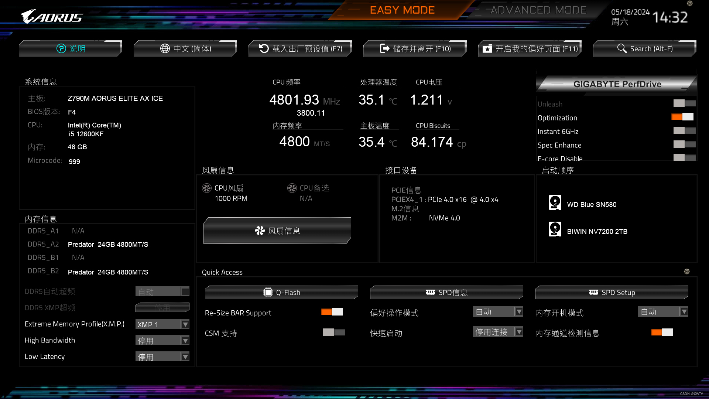Screen dimensions: 709x399
Task: Open Search (Alt-F) button
Action: click(645, 49)
